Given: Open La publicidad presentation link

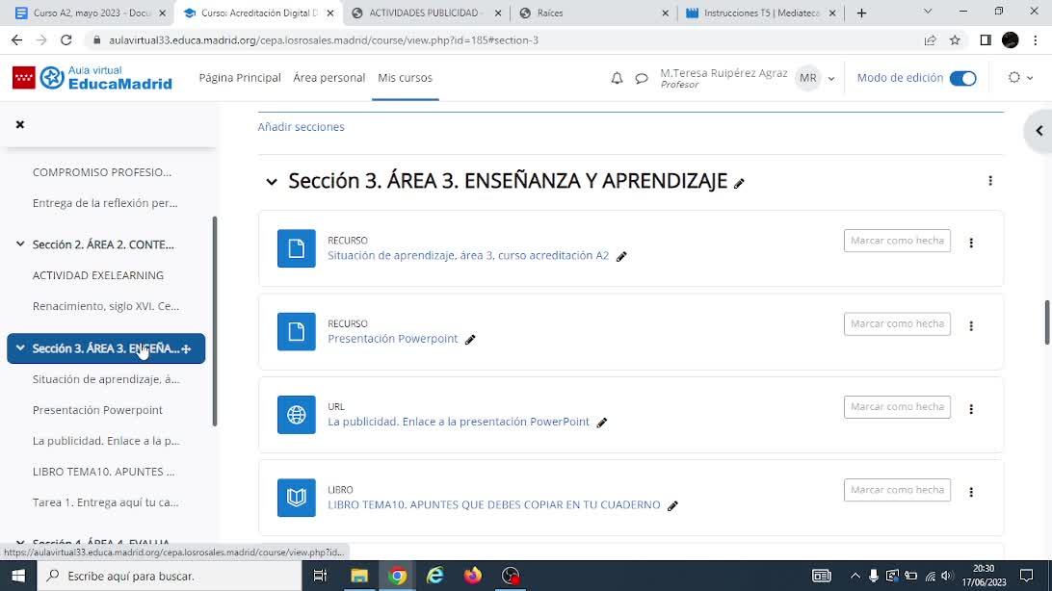Looking at the screenshot, I should click(x=459, y=422).
